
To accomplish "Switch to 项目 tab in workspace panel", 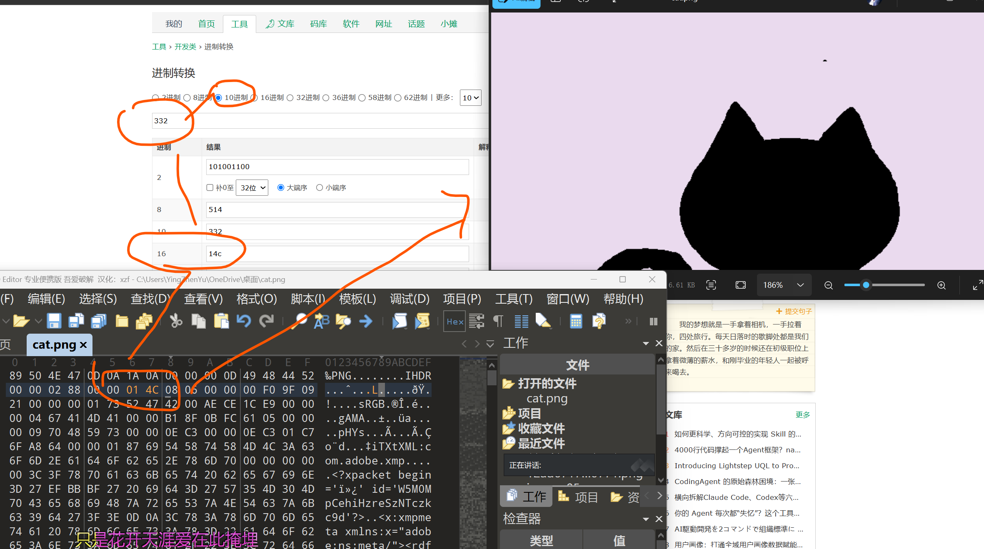I will point(579,497).
